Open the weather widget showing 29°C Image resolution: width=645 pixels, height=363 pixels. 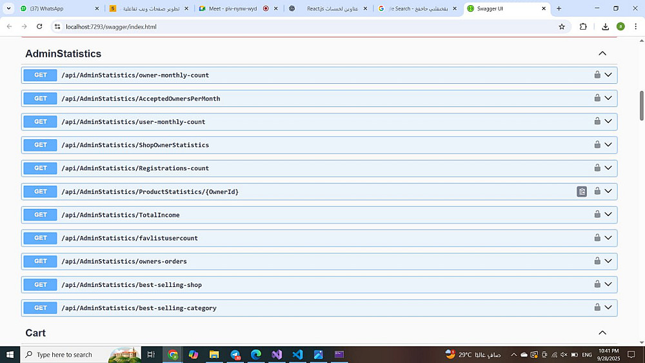pos(473,355)
